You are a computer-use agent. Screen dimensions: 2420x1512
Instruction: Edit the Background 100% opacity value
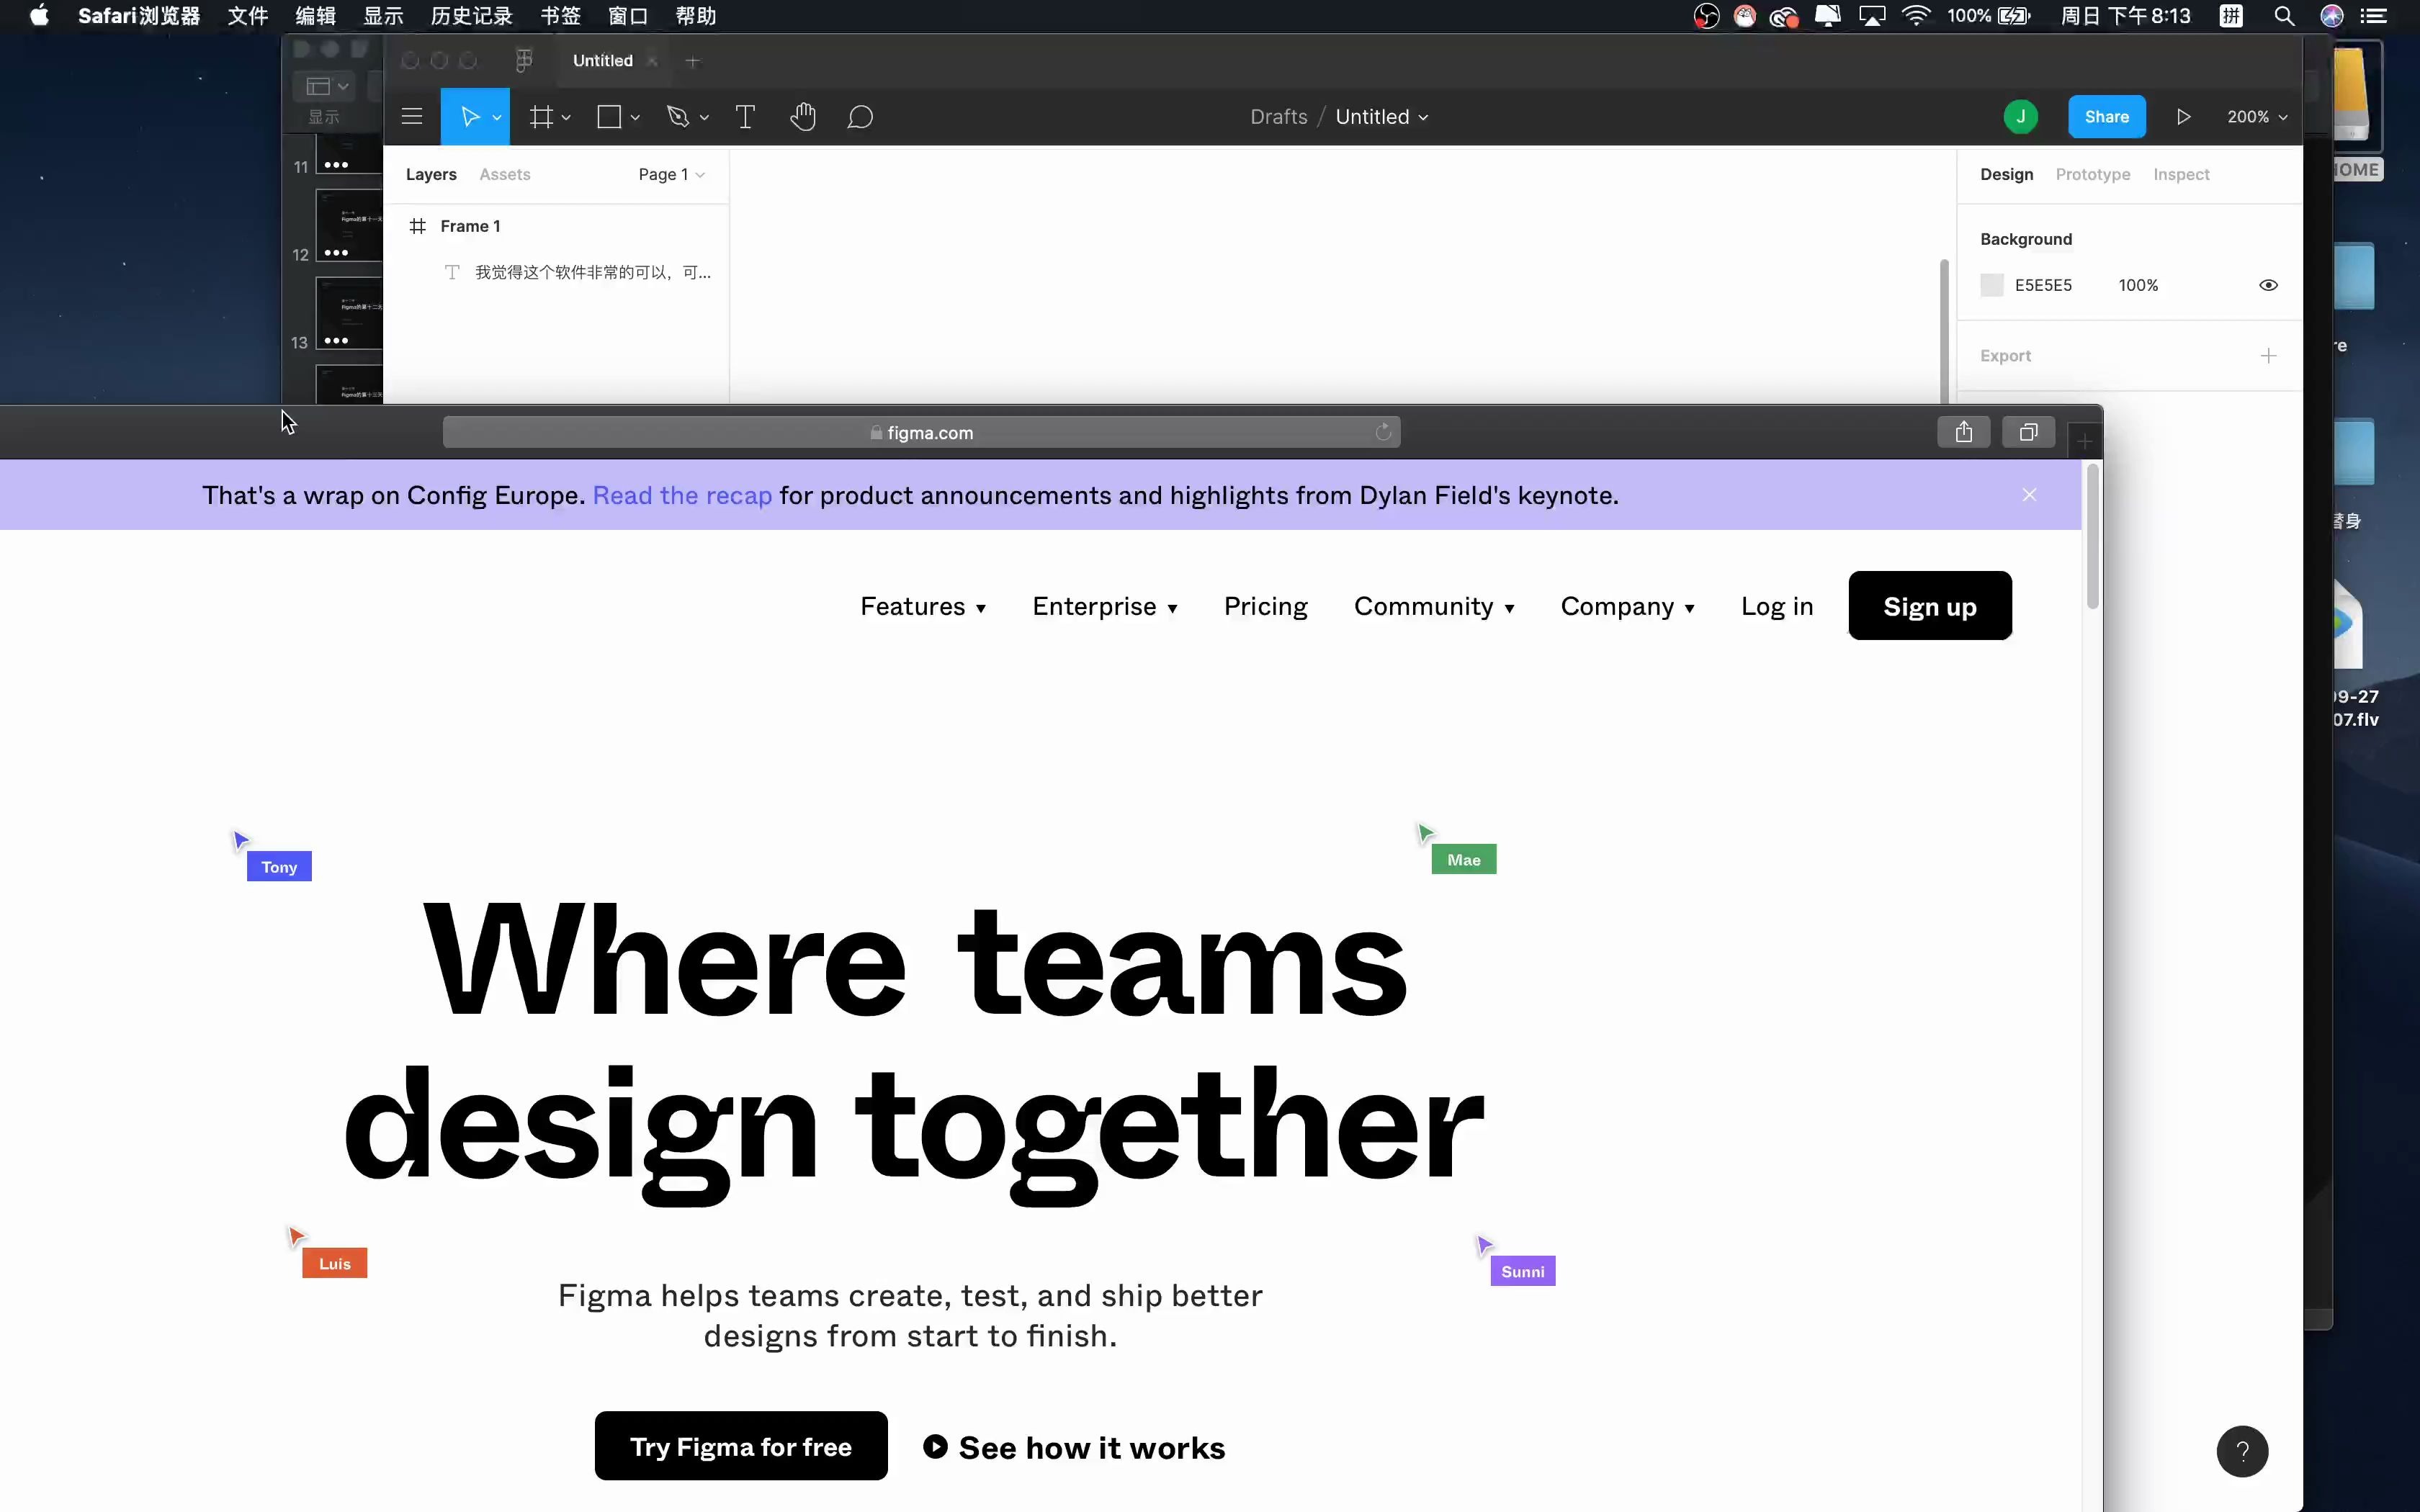(x=2138, y=285)
